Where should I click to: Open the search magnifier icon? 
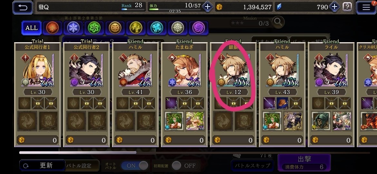[278, 22]
